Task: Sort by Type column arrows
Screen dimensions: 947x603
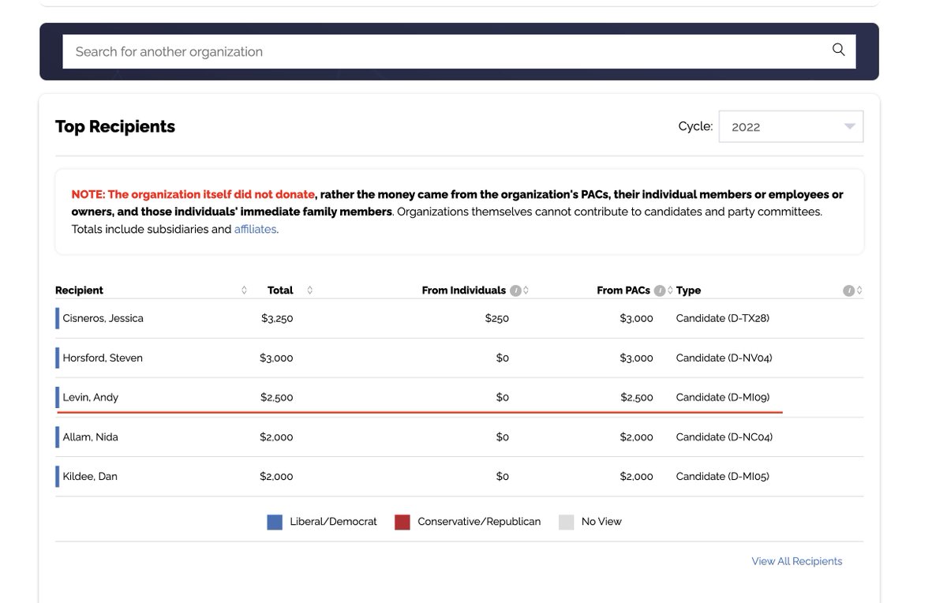Action: 859,290
